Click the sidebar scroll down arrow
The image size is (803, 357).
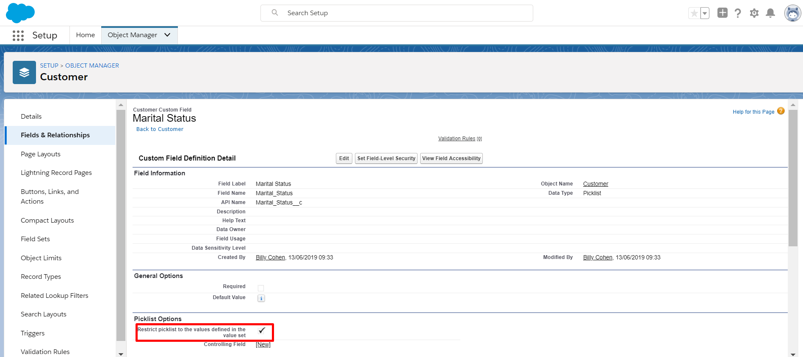[x=121, y=354]
